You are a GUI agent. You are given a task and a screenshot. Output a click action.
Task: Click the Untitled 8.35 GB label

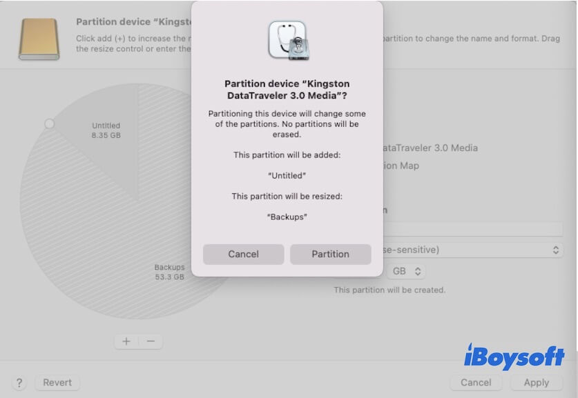[x=106, y=130]
